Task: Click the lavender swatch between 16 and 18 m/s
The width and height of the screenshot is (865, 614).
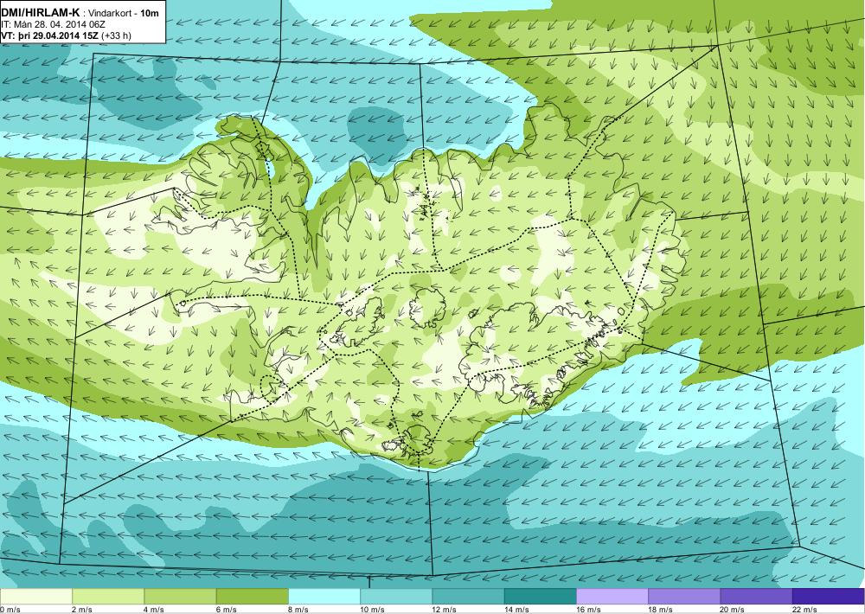Action: pyautogui.click(x=612, y=597)
